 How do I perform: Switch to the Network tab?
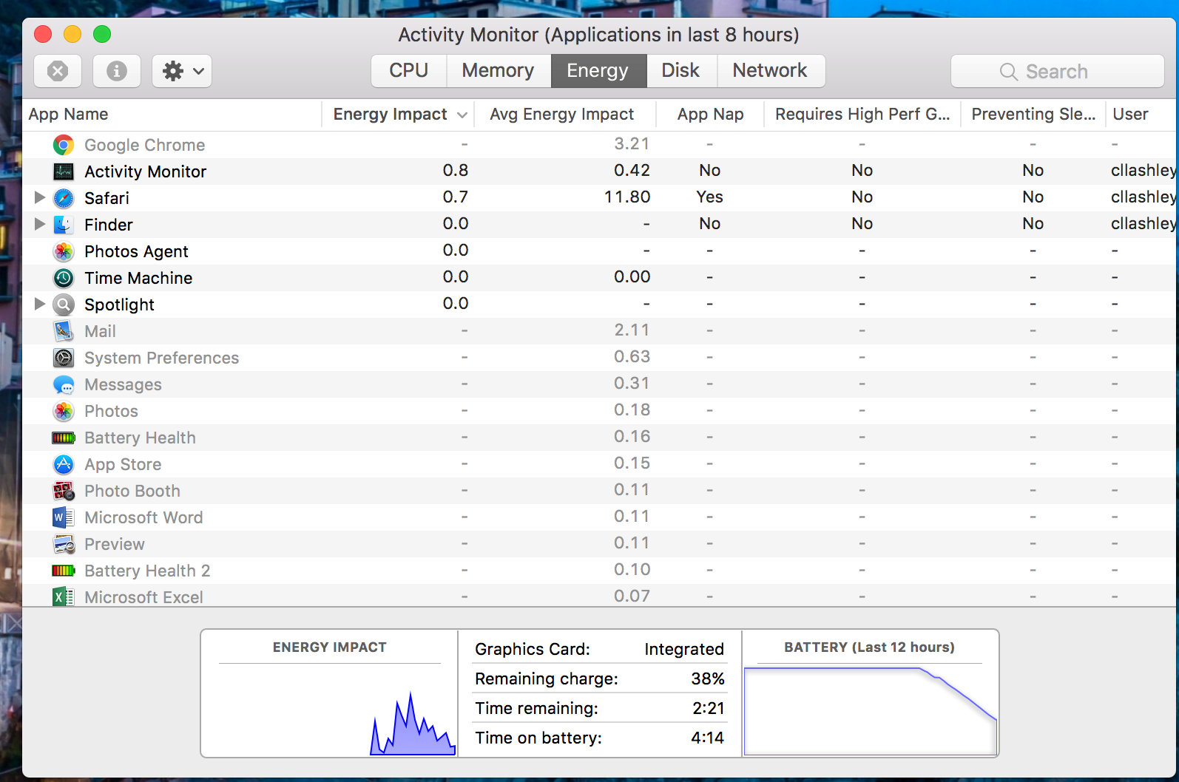tap(771, 71)
